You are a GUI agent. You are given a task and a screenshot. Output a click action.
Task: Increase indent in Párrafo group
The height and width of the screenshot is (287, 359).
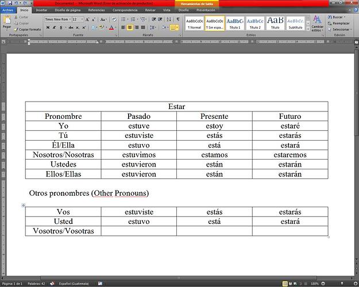point(160,20)
